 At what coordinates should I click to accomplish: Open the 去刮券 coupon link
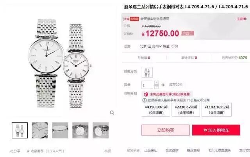[241, 19]
